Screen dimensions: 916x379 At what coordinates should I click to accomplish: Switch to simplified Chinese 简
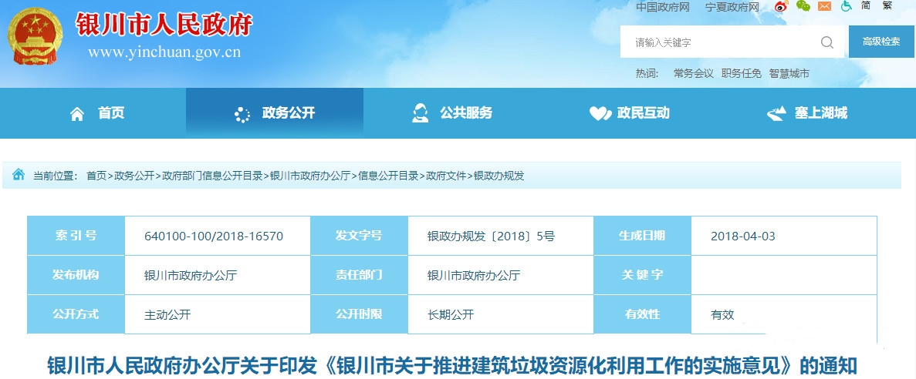pyautogui.click(x=866, y=6)
